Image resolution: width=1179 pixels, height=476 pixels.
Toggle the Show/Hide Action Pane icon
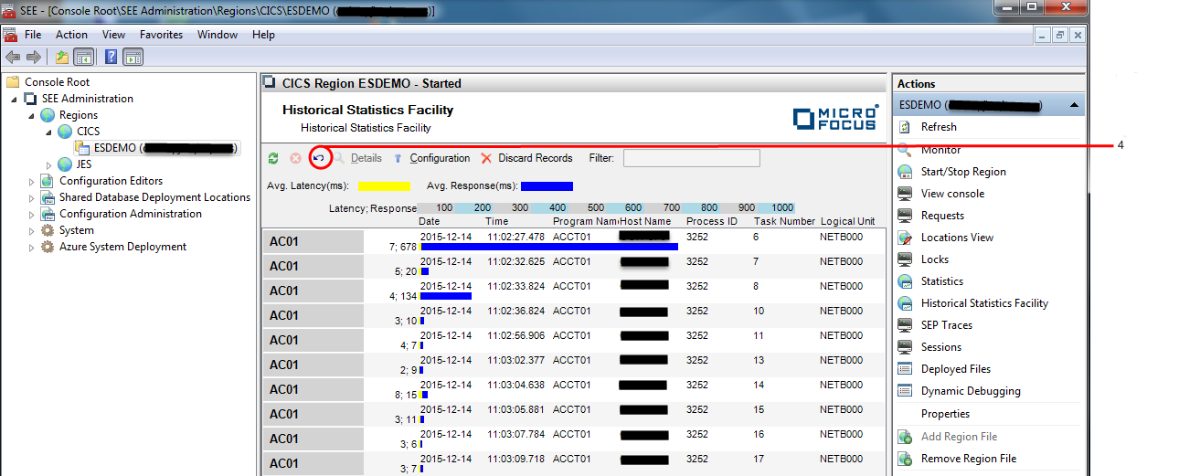coord(133,58)
